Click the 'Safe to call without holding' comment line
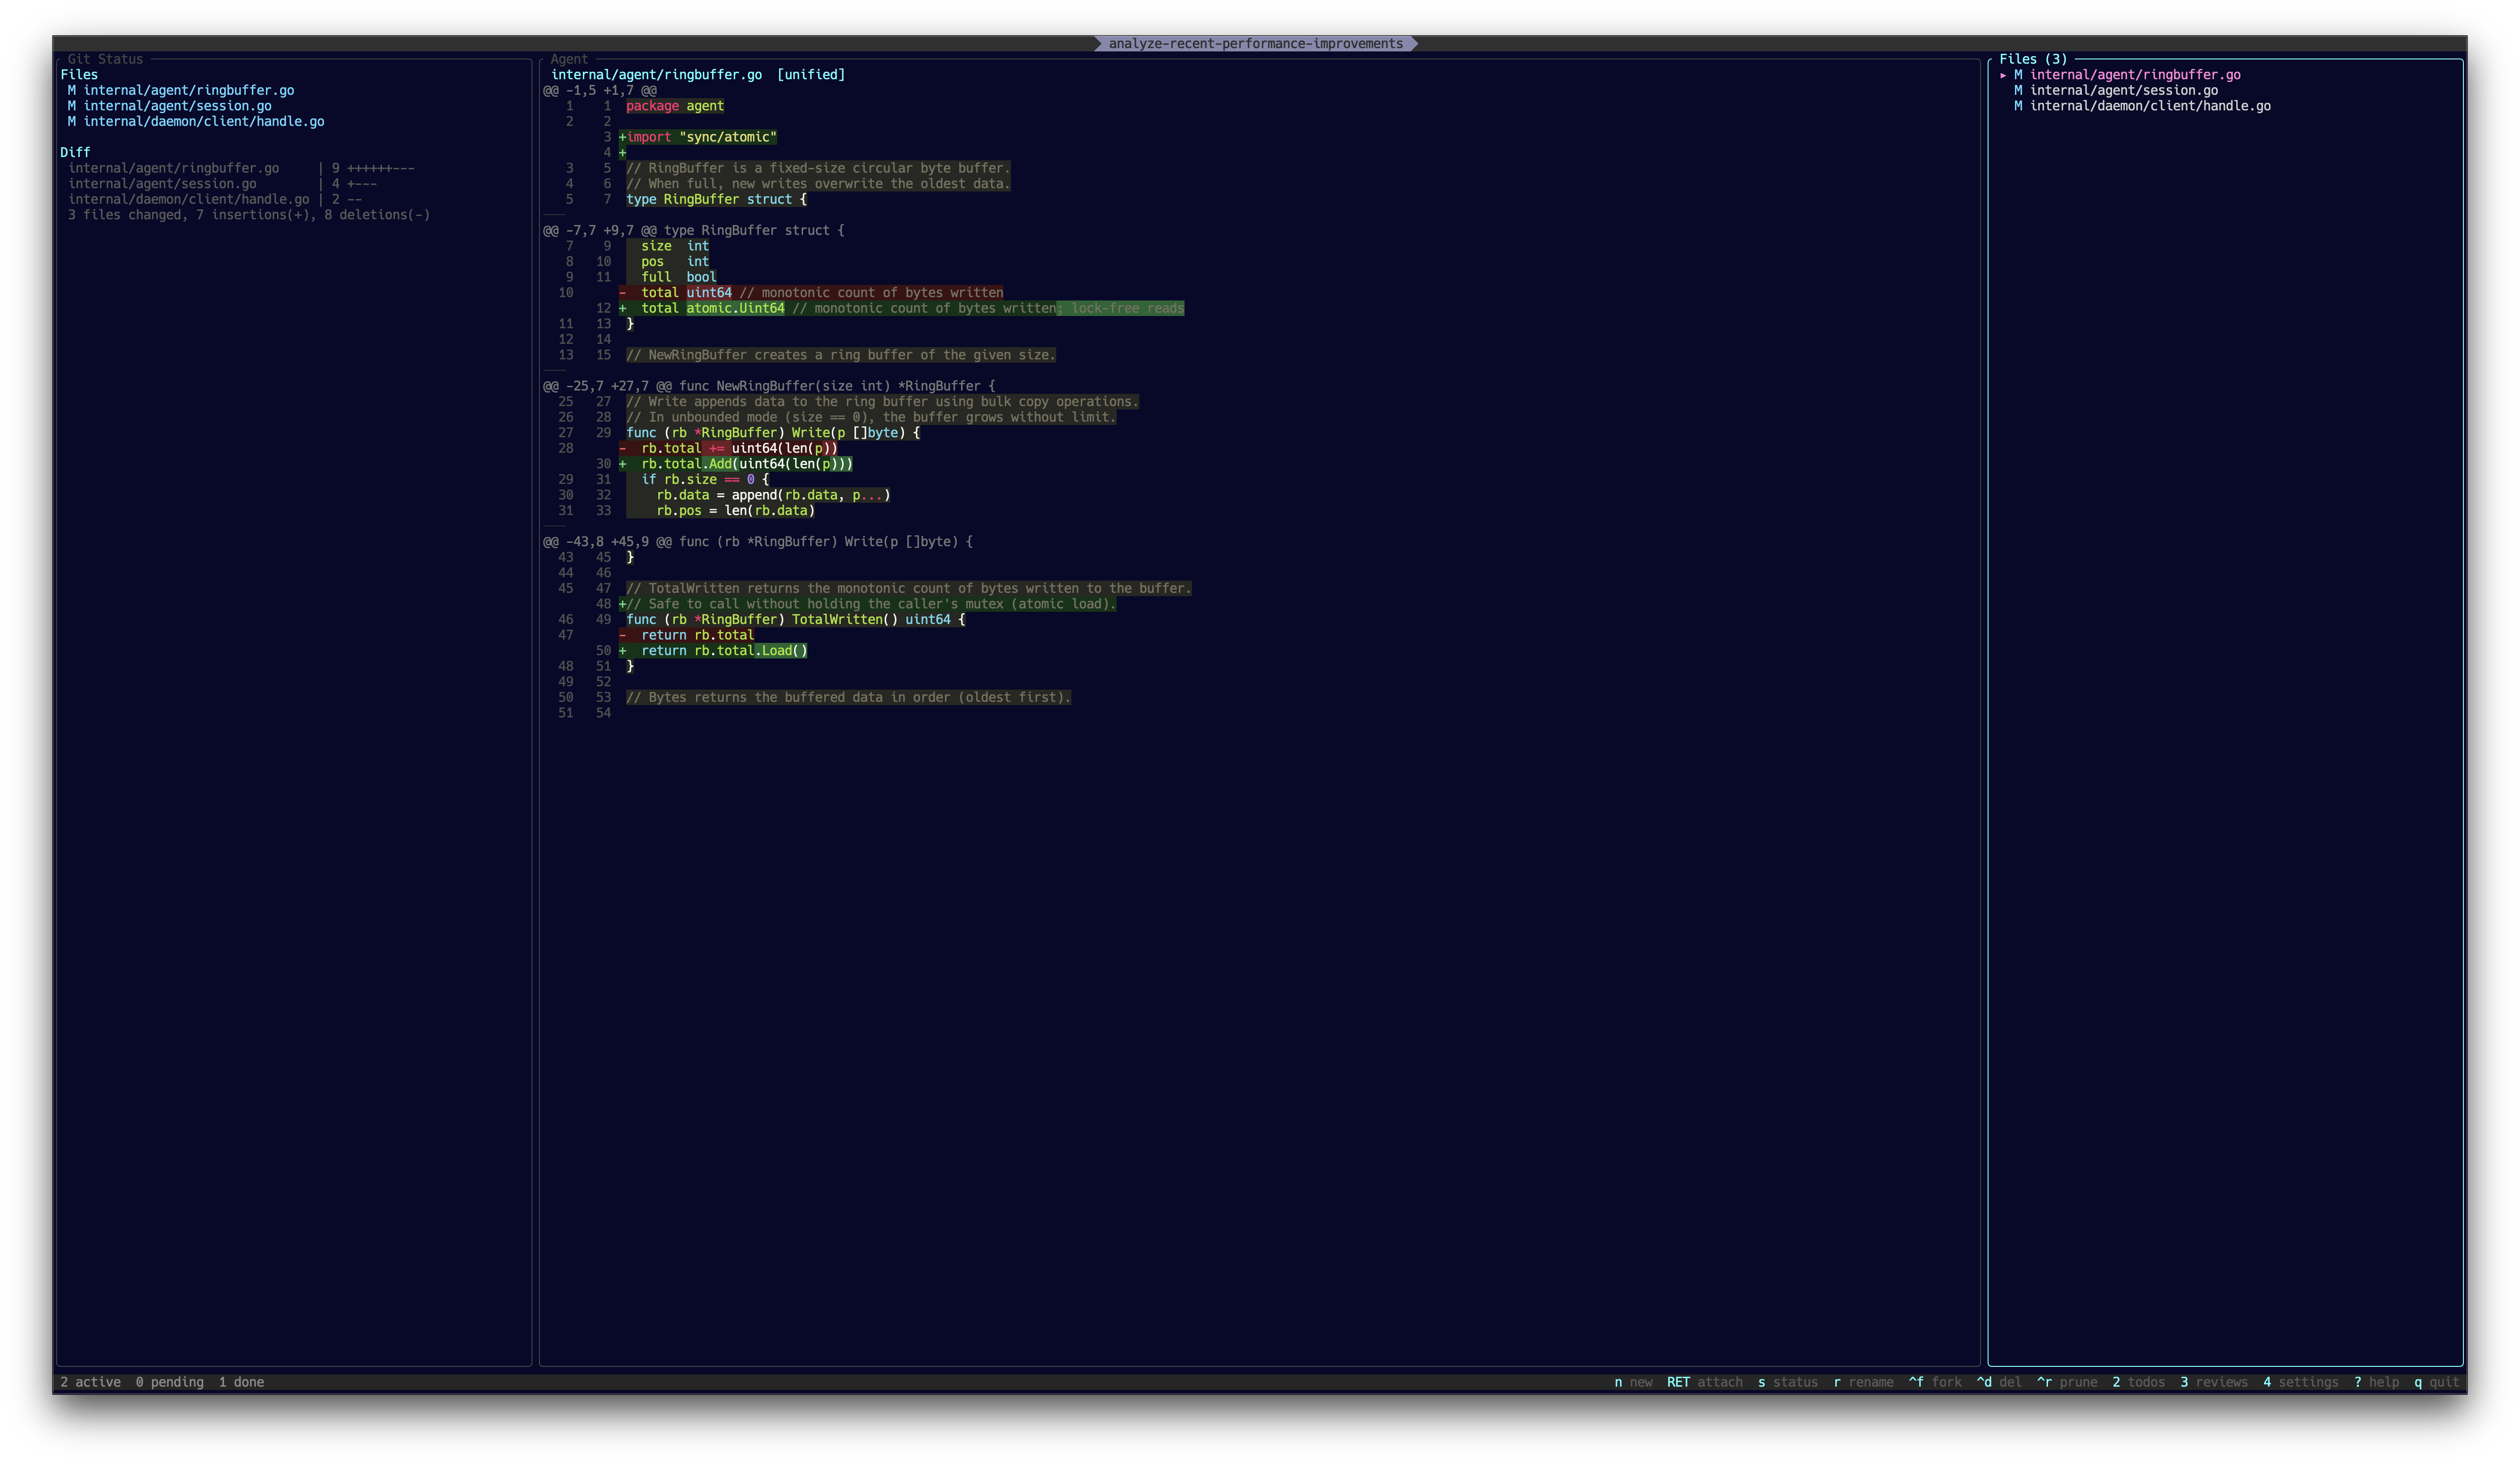2520x1464 pixels. (x=867, y=604)
